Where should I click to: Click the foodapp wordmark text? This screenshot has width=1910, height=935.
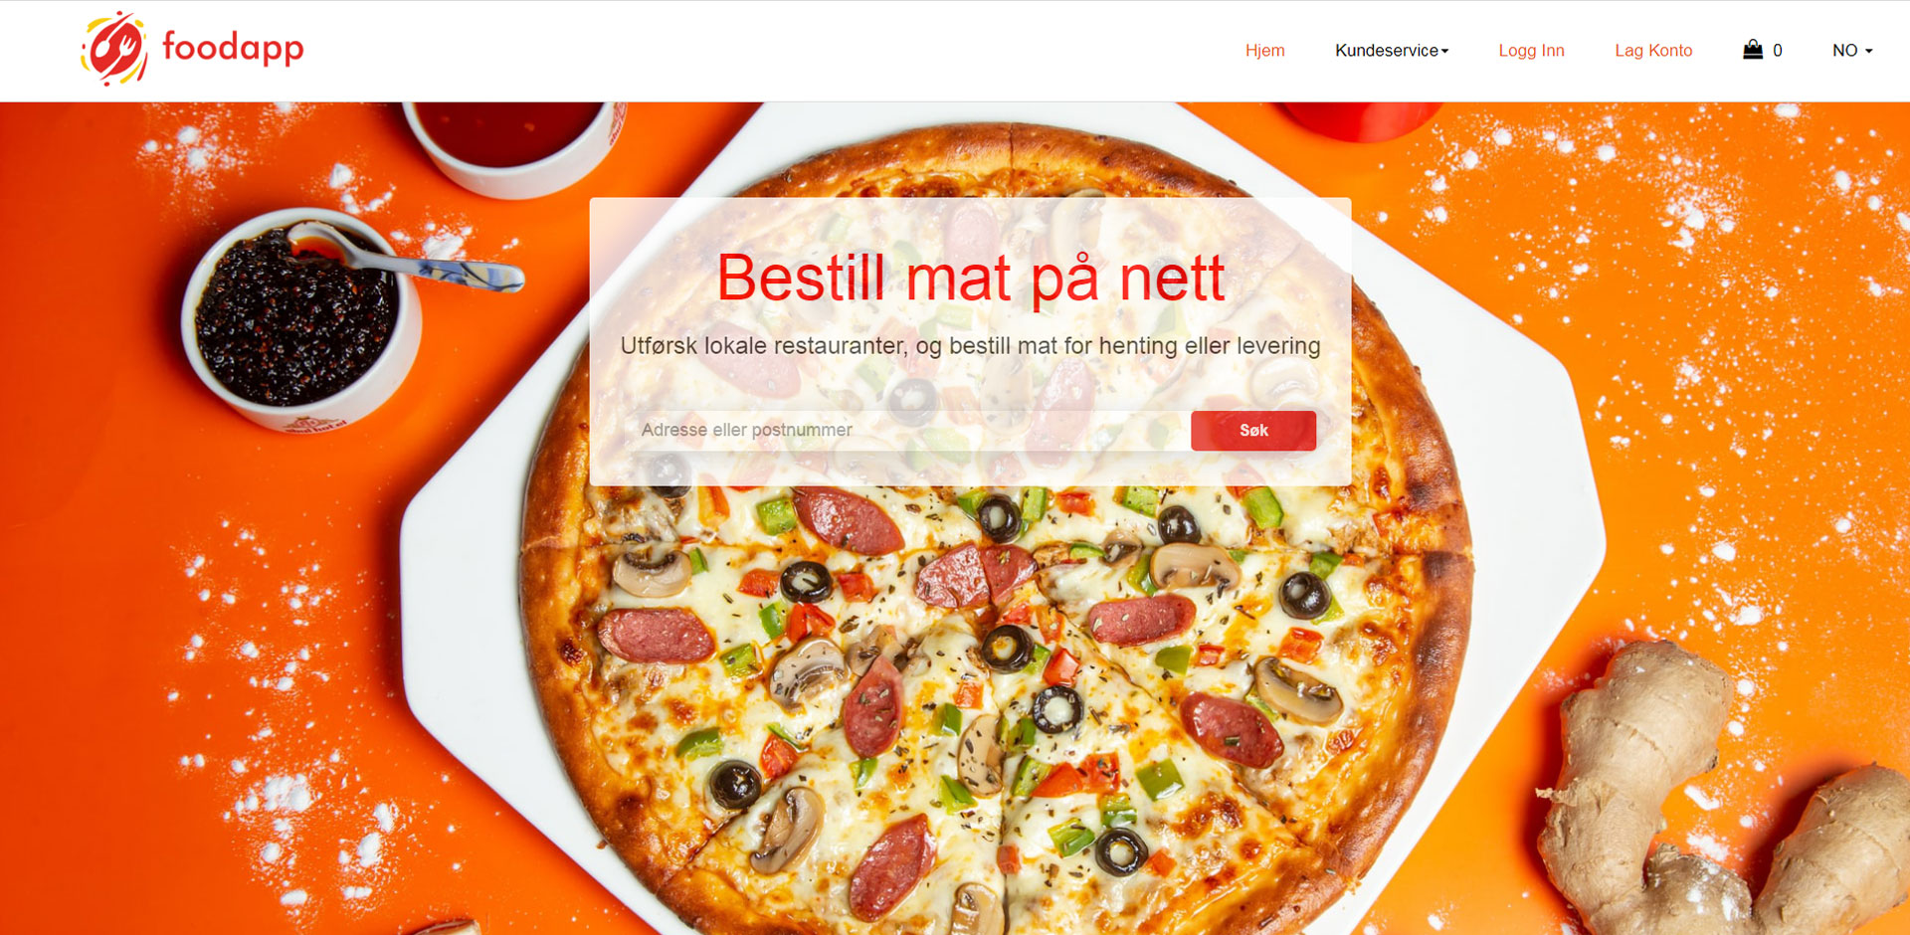tap(233, 48)
